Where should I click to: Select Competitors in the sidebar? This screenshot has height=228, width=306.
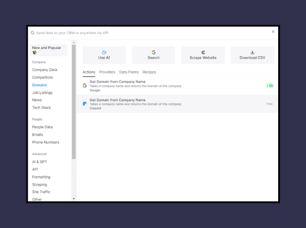click(43, 77)
